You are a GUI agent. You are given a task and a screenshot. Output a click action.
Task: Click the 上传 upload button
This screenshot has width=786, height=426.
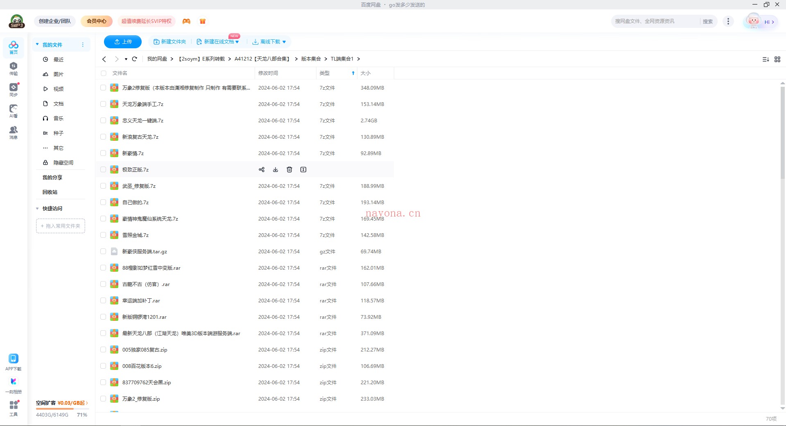click(x=123, y=42)
